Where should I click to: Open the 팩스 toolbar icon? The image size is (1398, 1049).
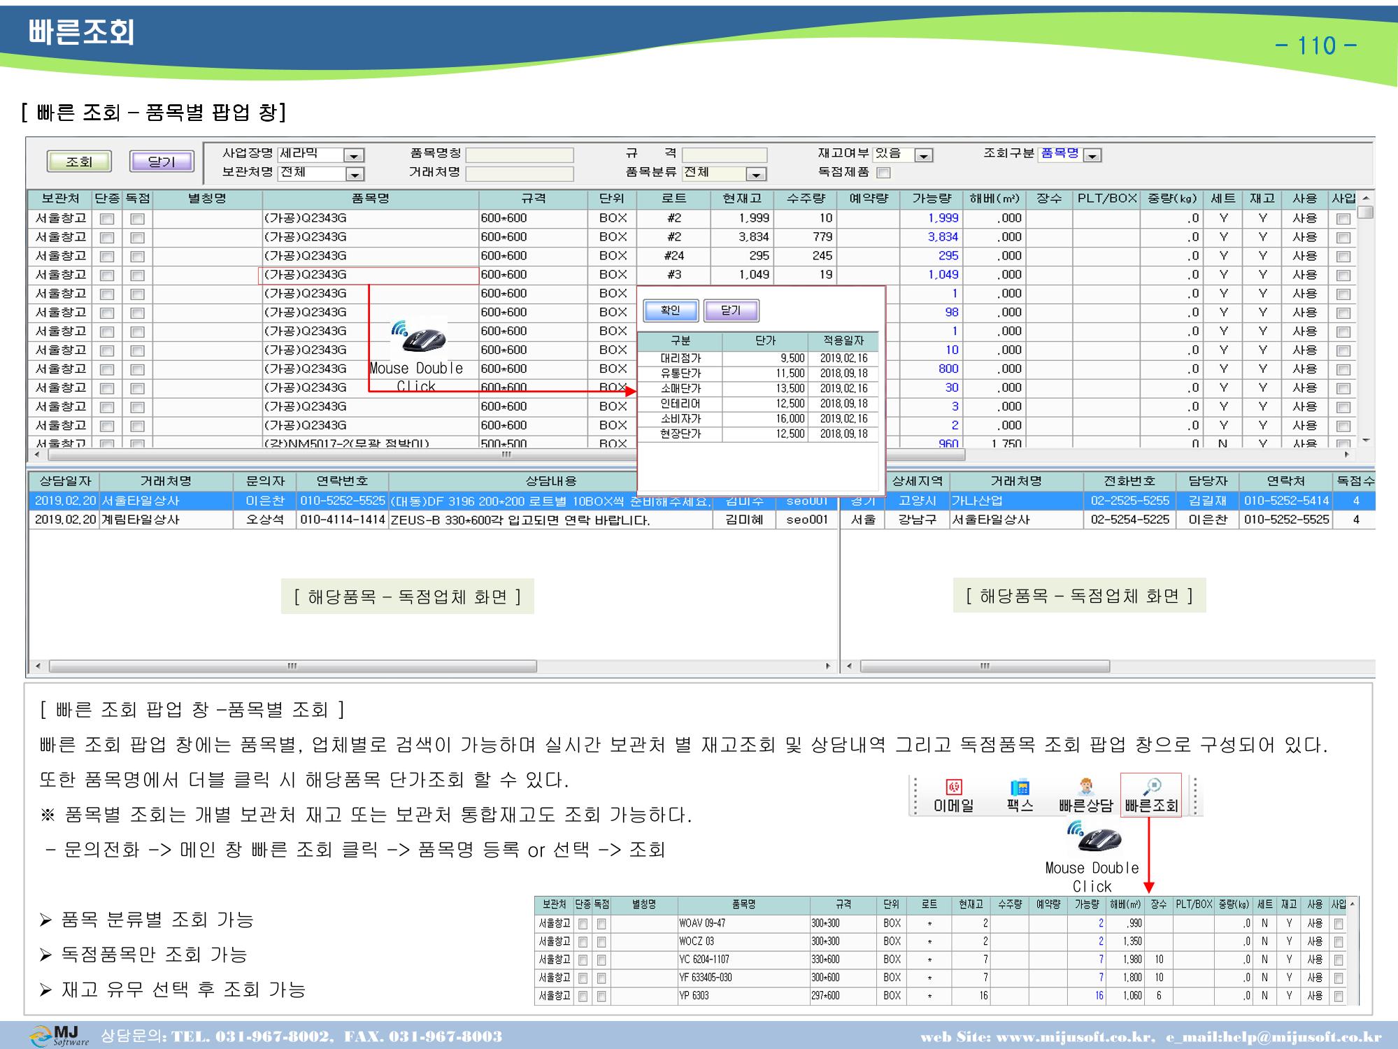coord(1020,796)
